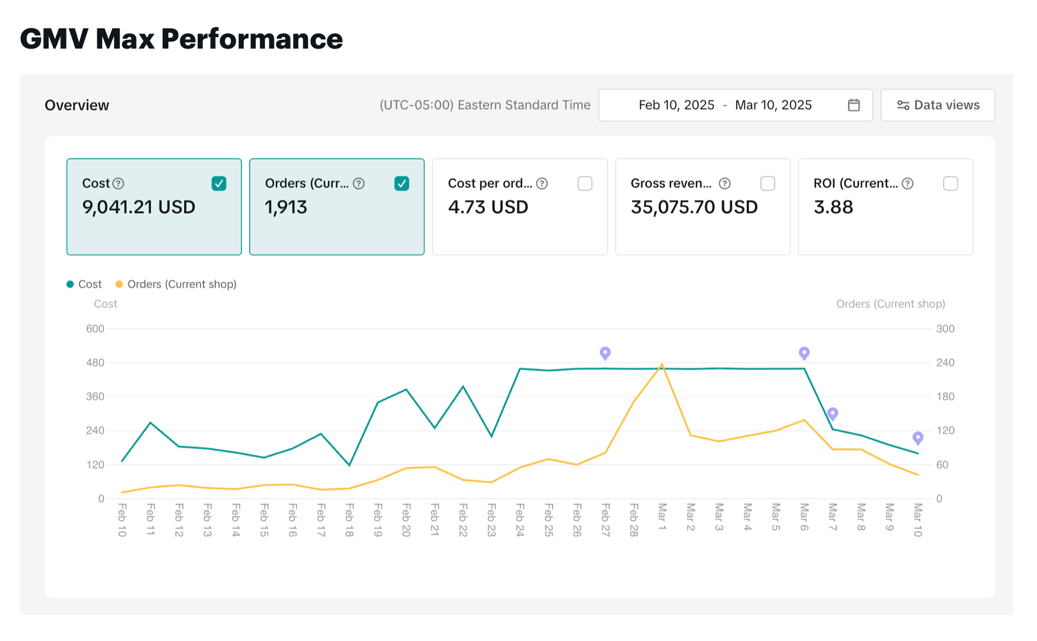Enable the Gross revenue checkbox
The height and width of the screenshot is (641, 1037).
pyautogui.click(x=768, y=183)
